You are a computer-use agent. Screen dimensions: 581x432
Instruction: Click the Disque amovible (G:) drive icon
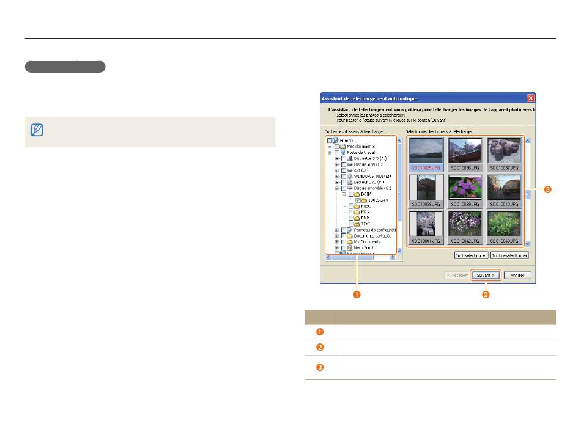tap(349, 188)
